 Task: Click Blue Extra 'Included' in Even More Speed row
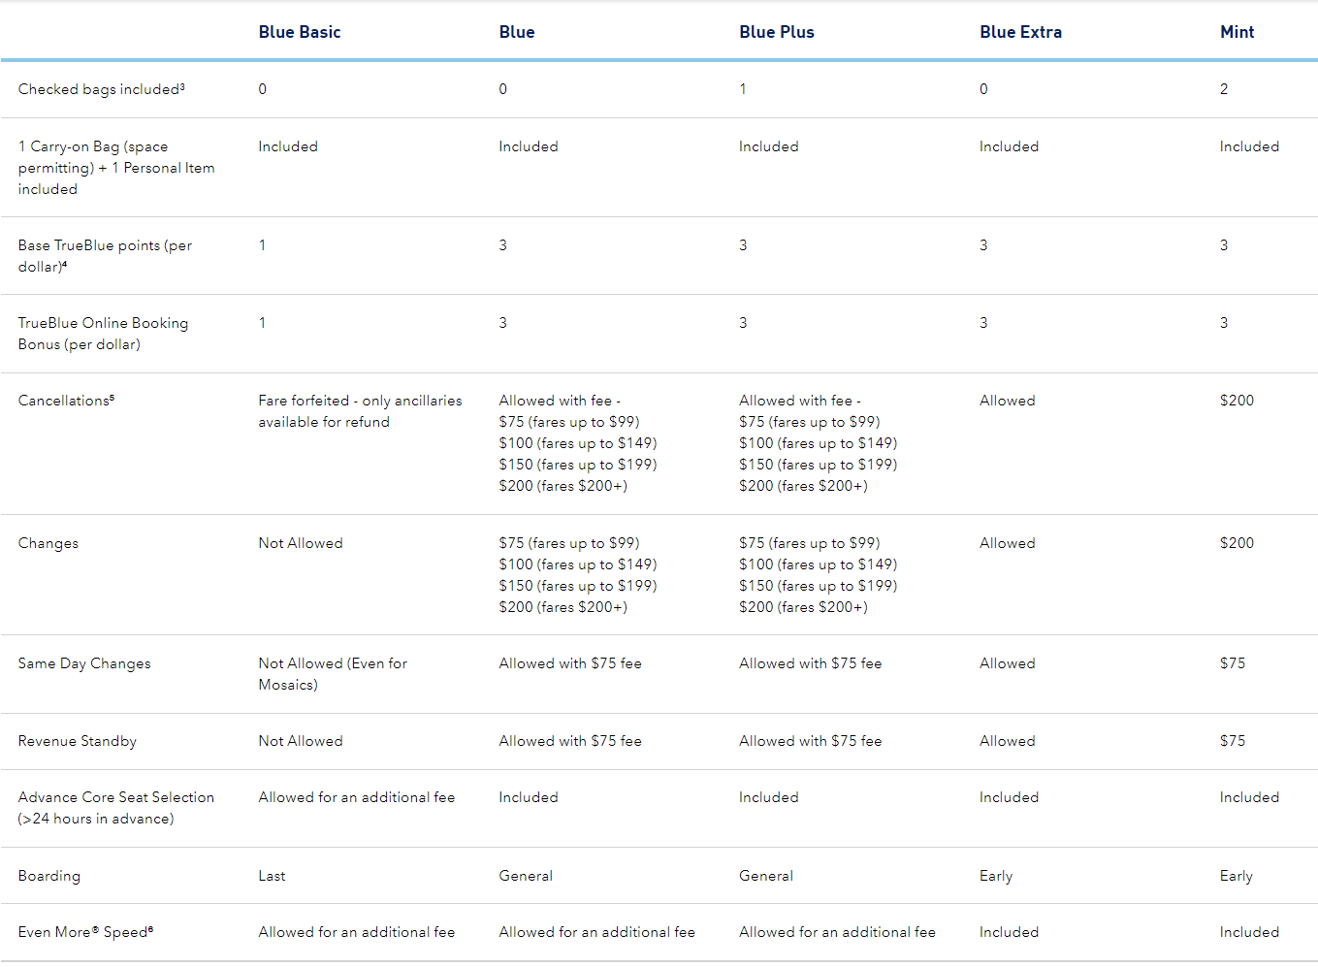pos(1009,932)
